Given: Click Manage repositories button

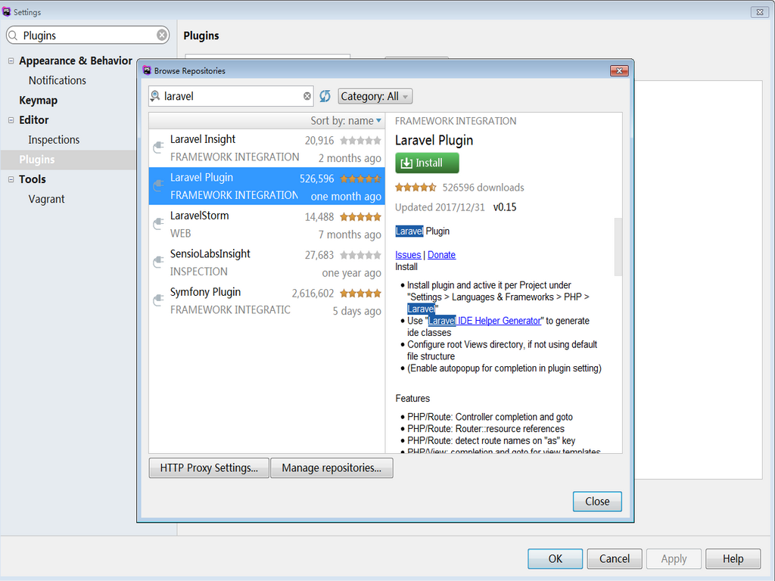Looking at the screenshot, I should tap(331, 468).
